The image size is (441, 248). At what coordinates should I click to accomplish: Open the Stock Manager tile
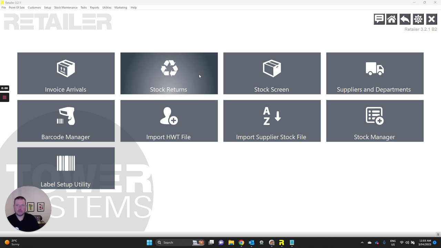[x=375, y=121]
